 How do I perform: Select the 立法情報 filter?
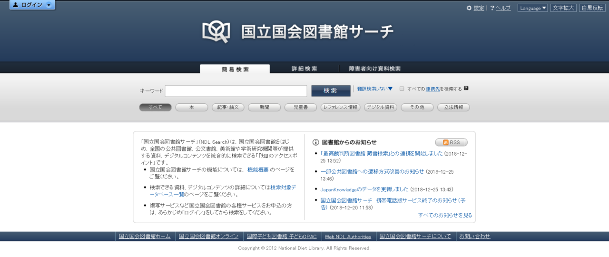point(453,108)
